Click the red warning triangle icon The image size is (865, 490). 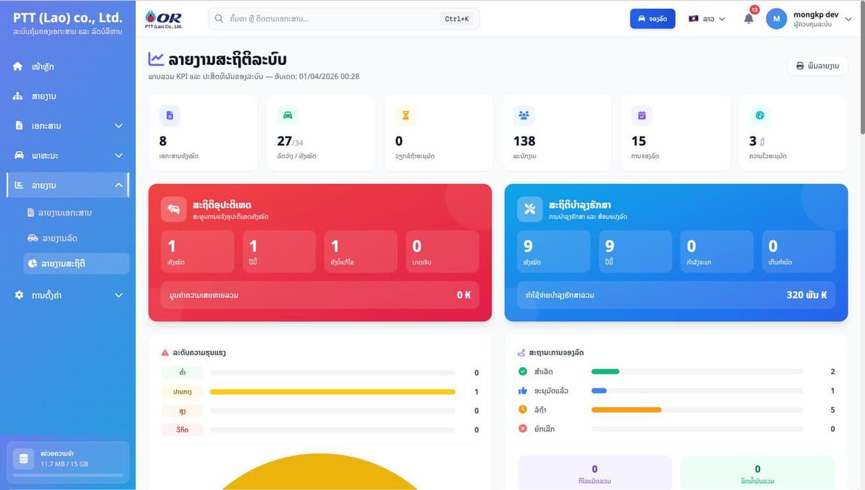pos(165,353)
